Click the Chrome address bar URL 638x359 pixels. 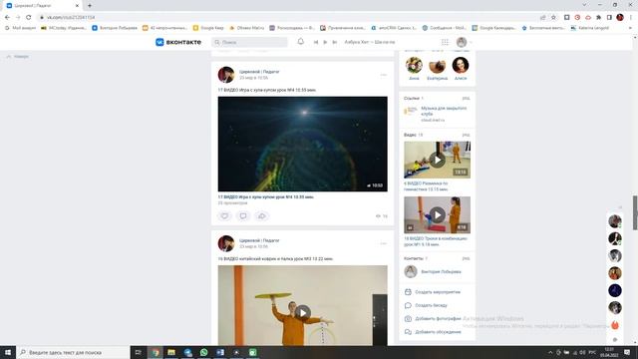point(71,18)
